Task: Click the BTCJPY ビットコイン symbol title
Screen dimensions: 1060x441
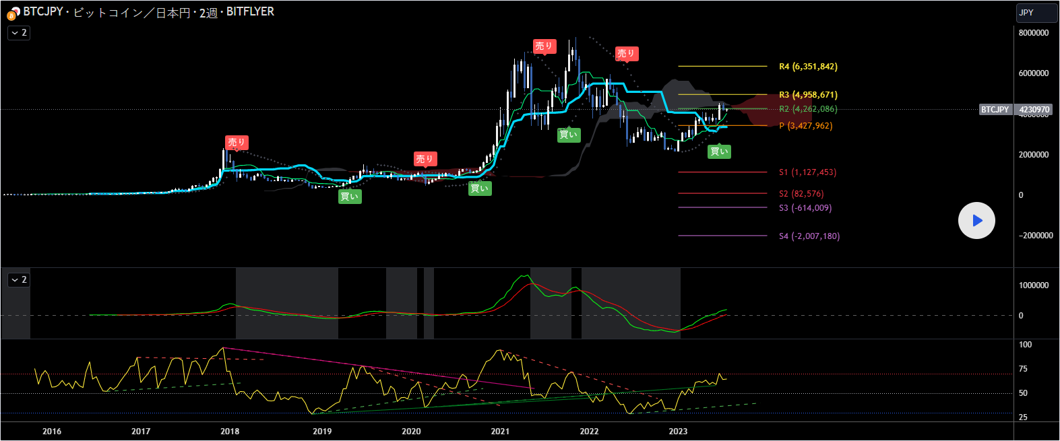Action: coord(148,12)
